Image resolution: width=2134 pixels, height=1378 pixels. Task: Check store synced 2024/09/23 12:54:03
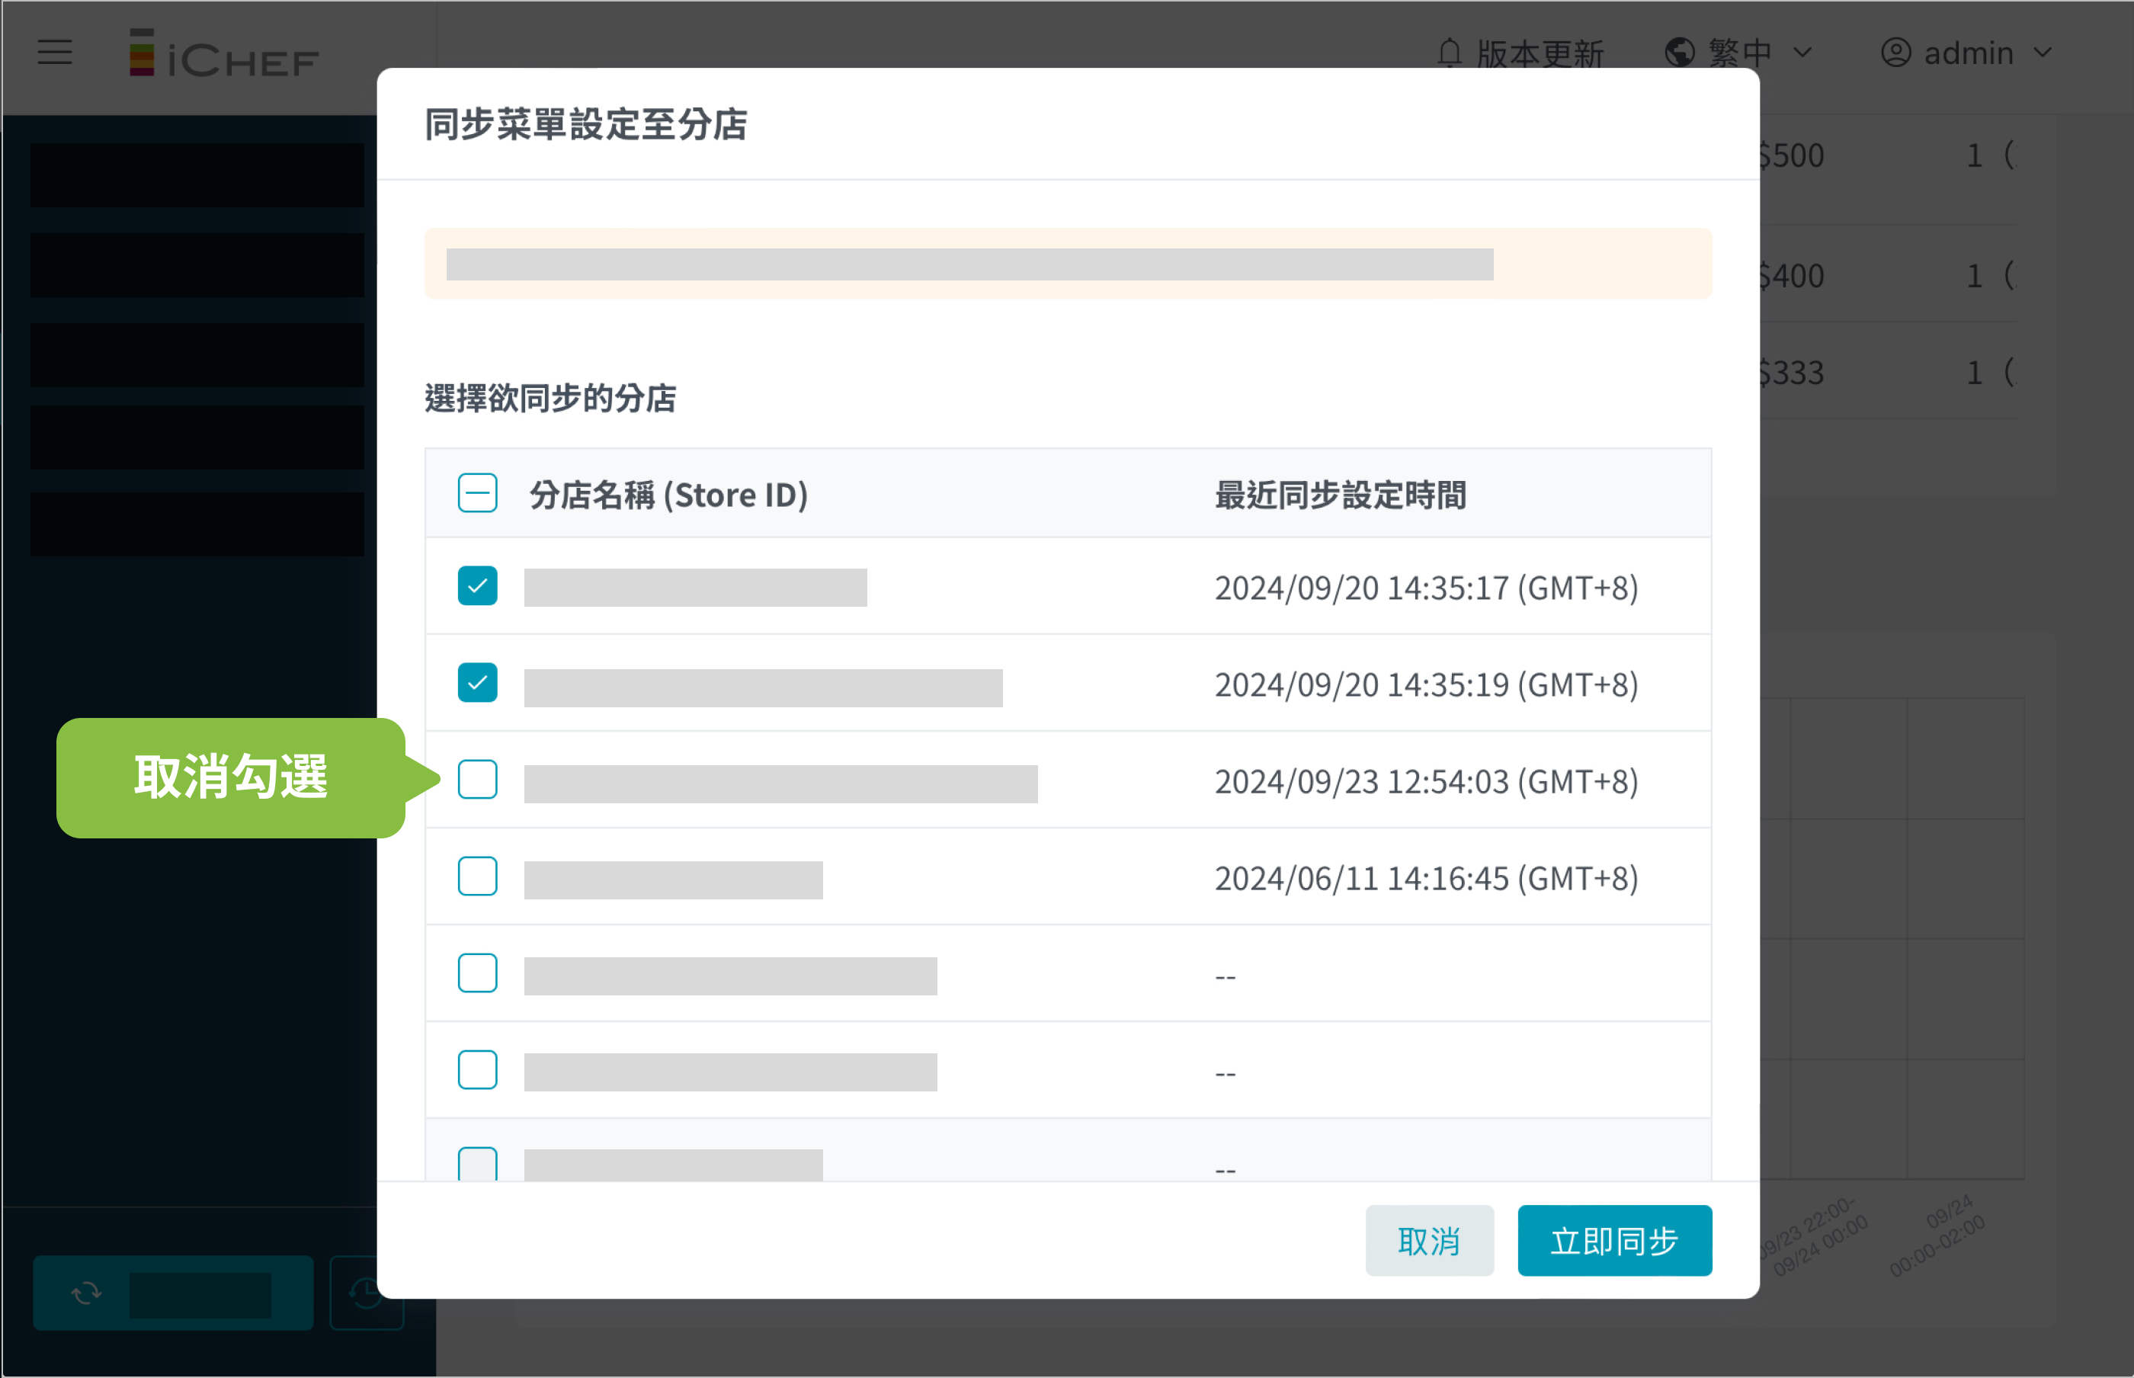[x=477, y=780]
